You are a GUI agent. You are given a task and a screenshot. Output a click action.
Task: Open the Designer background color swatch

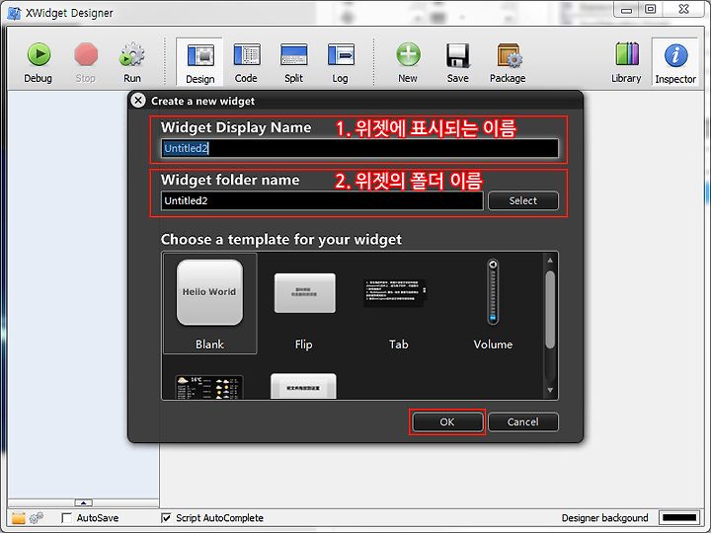pos(679,517)
